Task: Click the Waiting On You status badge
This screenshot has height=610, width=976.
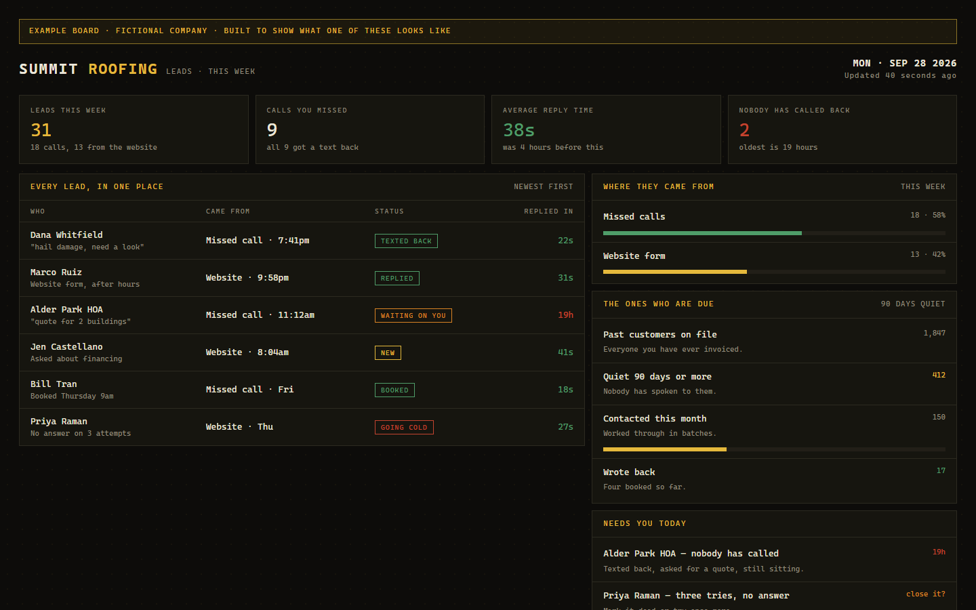Action: coord(413,315)
